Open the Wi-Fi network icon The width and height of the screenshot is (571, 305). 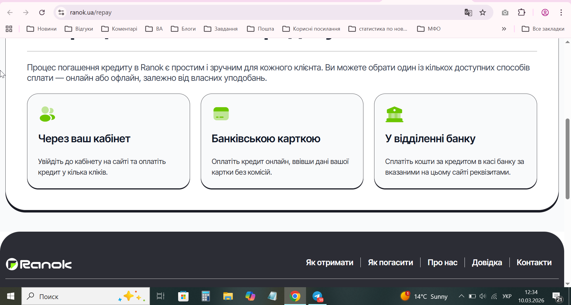tap(494, 296)
